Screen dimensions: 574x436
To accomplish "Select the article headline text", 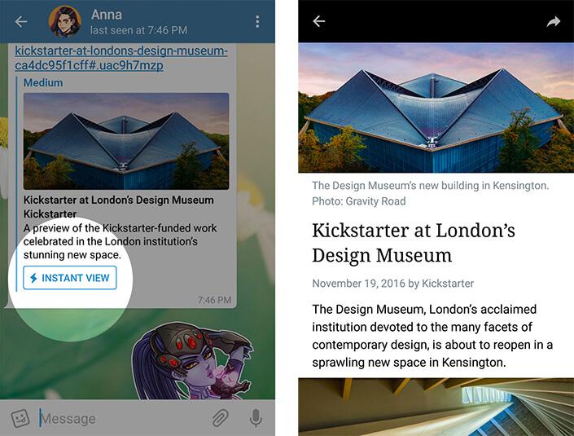I will click(x=414, y=243).
